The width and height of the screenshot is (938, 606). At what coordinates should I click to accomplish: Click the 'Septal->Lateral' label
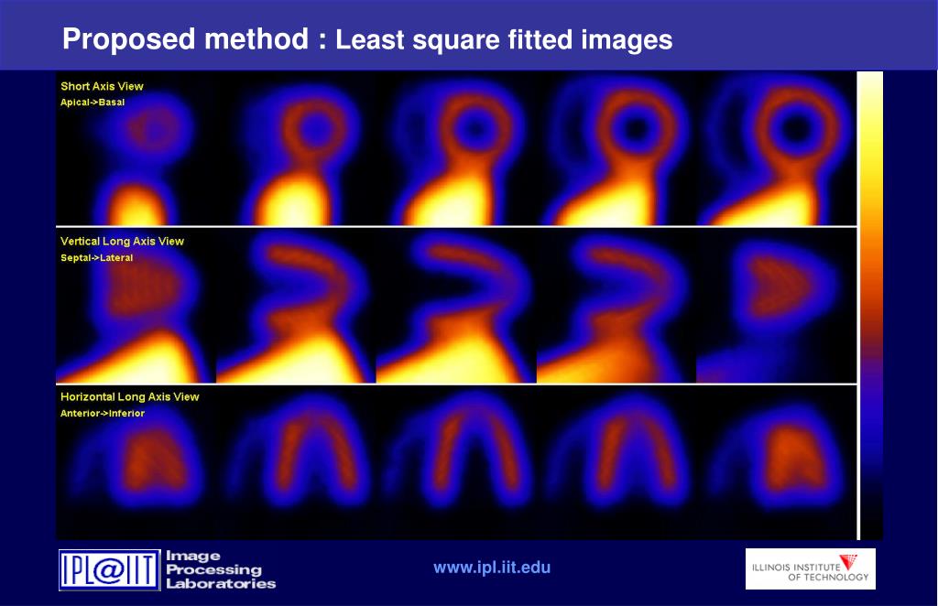(96, 257)
